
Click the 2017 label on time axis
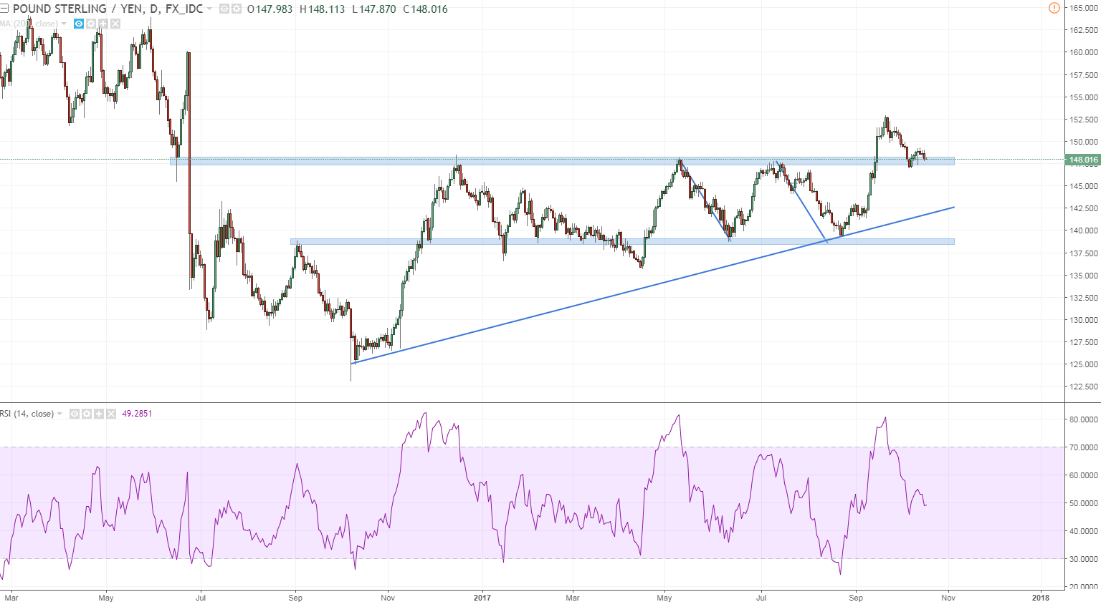click(x=482, y=597)
